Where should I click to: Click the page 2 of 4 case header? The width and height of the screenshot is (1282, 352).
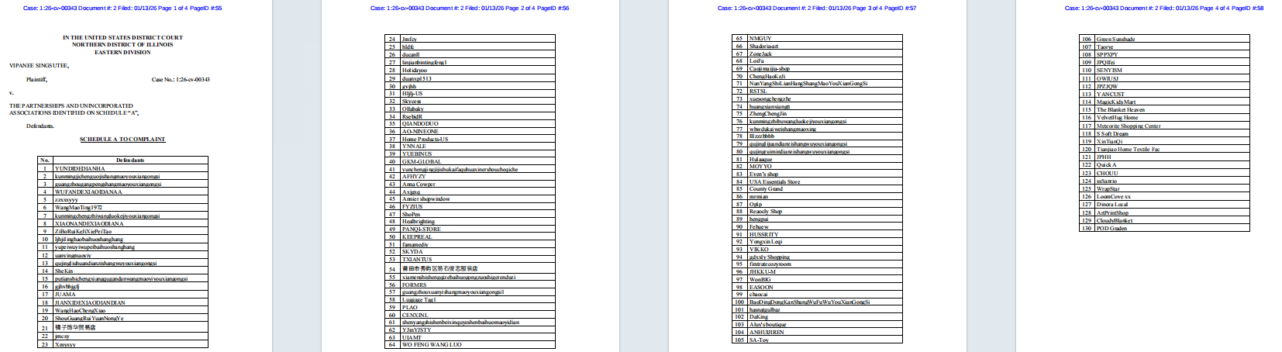click(x=470, y=8)
